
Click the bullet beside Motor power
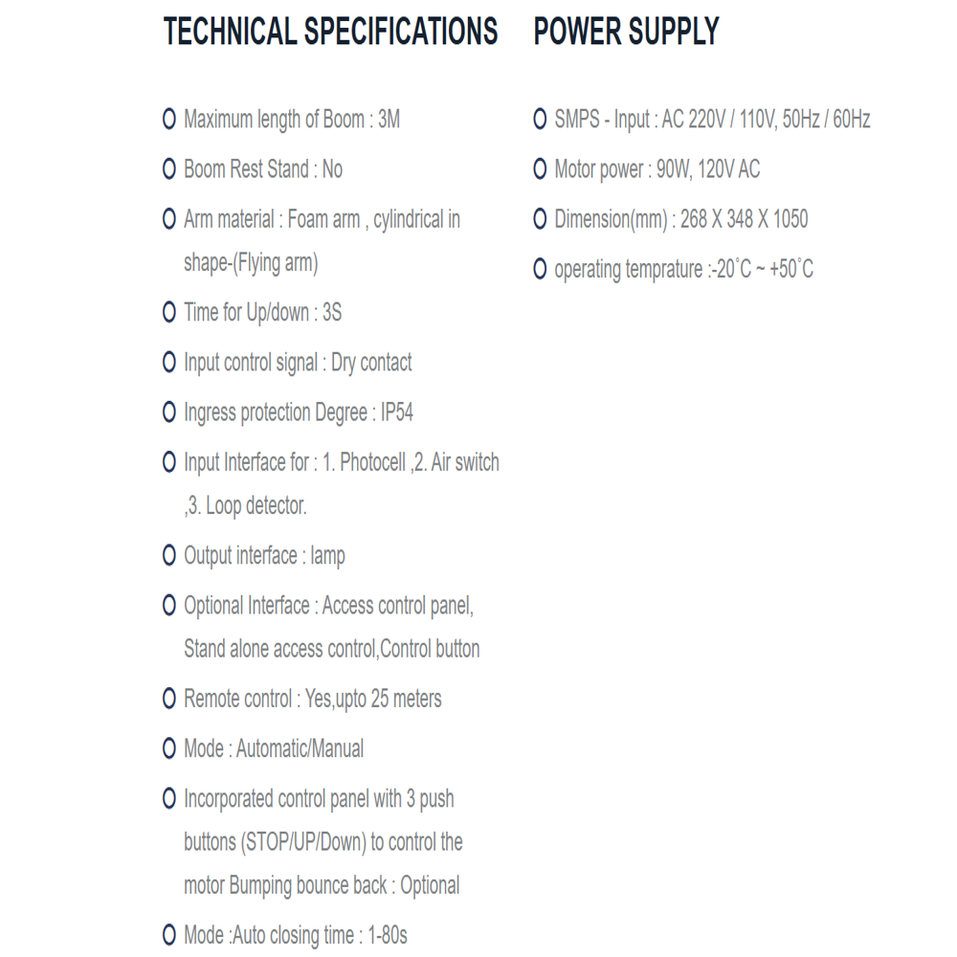tap(540, 168)
